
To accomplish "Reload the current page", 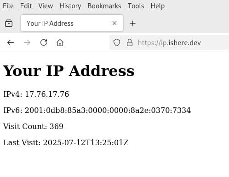I will click(44, 42).
